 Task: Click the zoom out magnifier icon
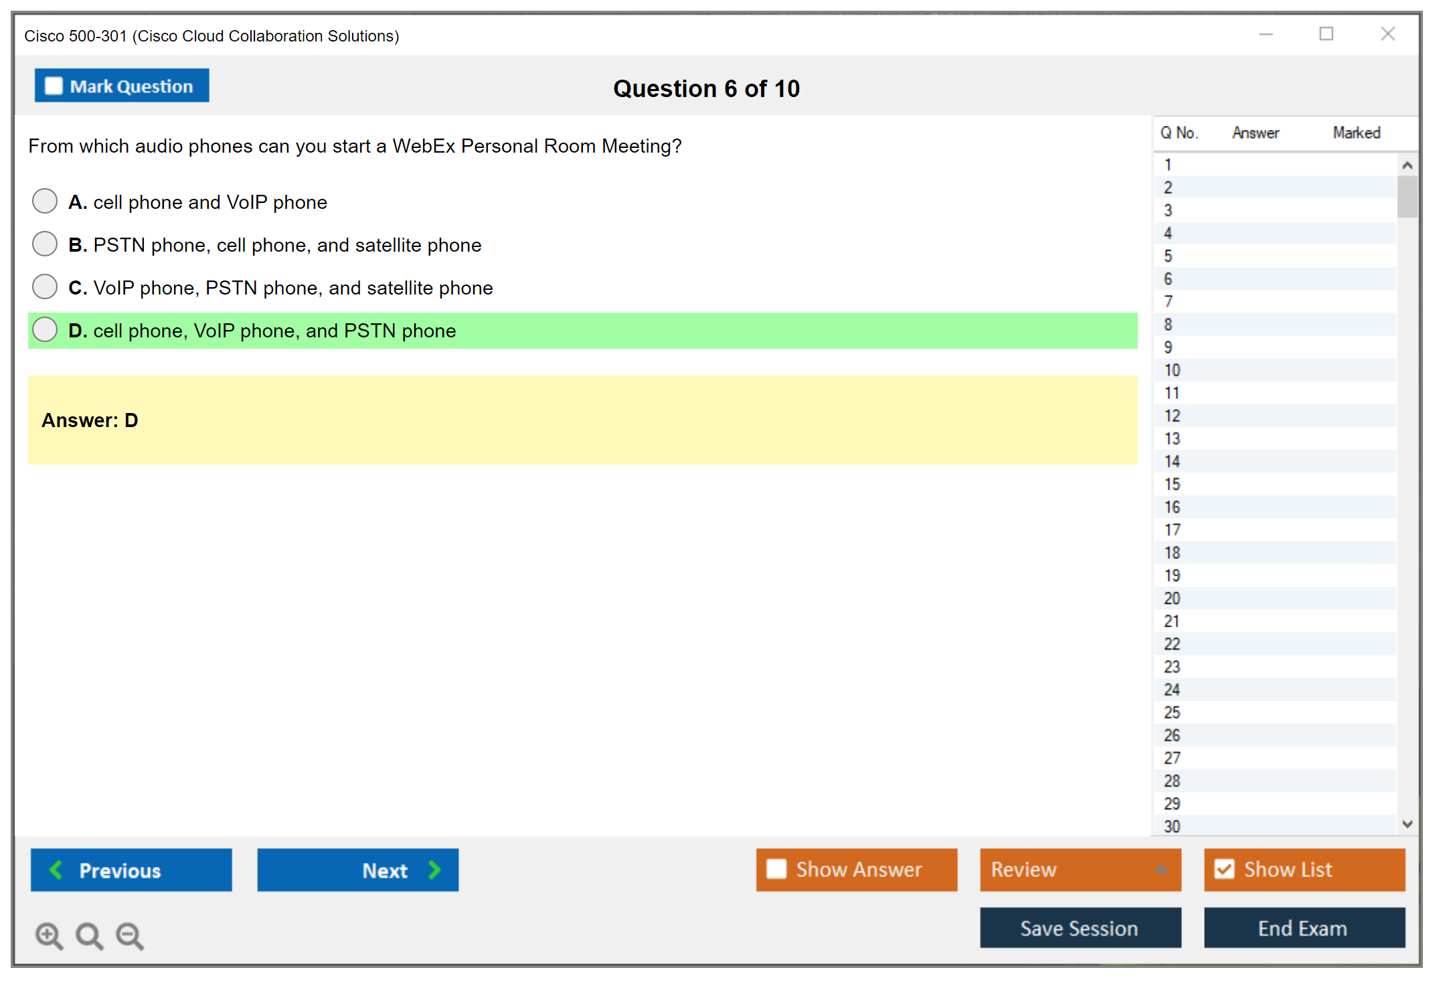coord(129,935)
